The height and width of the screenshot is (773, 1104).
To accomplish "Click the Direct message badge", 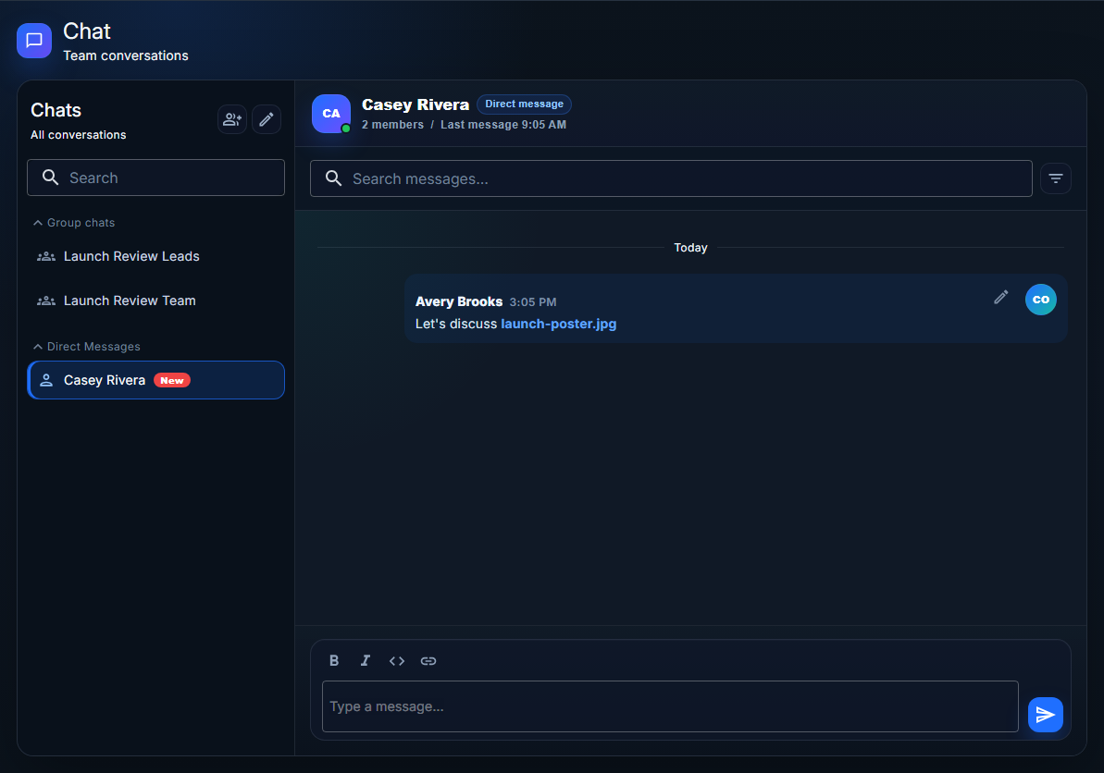I will pos(524,104).
